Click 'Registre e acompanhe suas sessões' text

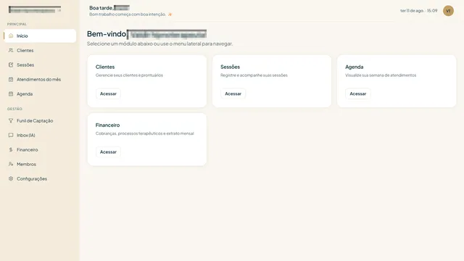[254, 75]
